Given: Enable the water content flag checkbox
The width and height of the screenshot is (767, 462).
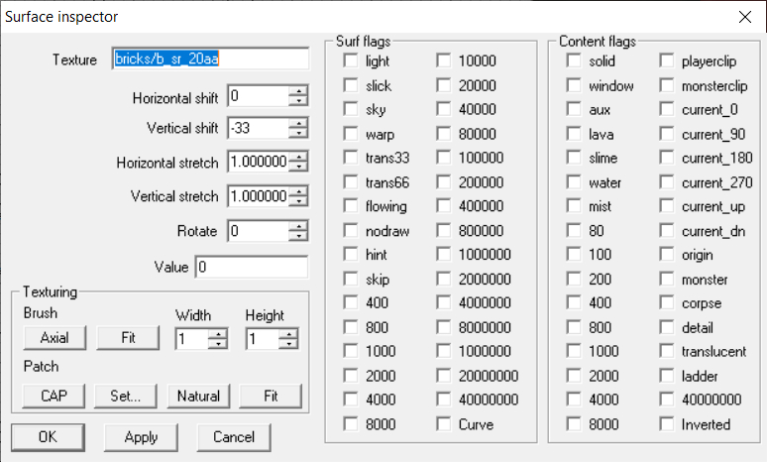Looking at the screenshot, I should pos(574,182).
